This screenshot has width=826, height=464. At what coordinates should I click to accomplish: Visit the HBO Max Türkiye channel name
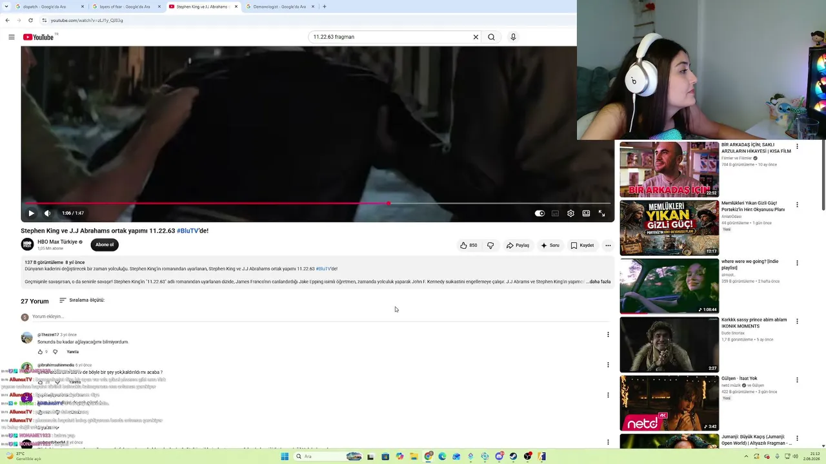[57, 242]
